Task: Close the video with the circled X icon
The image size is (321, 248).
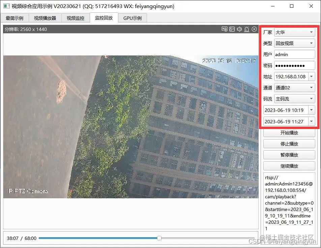Action: (254, 29)
